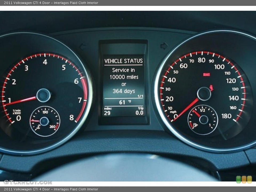Click the odometer value 29
256x192 pixels.
pyautogui.click(x=107, y=113)
